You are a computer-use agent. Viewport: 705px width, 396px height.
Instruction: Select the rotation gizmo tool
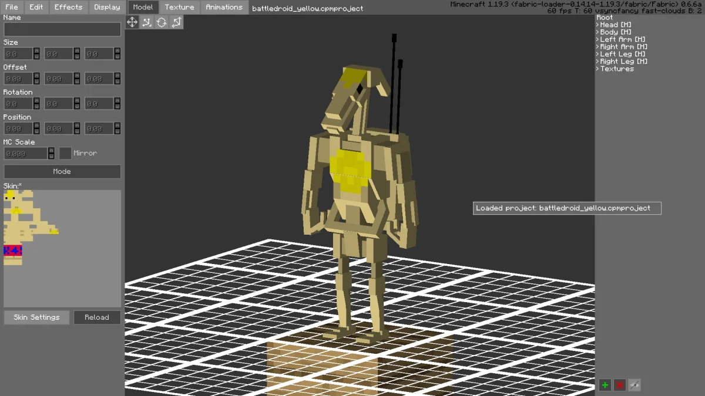point(162,22)
